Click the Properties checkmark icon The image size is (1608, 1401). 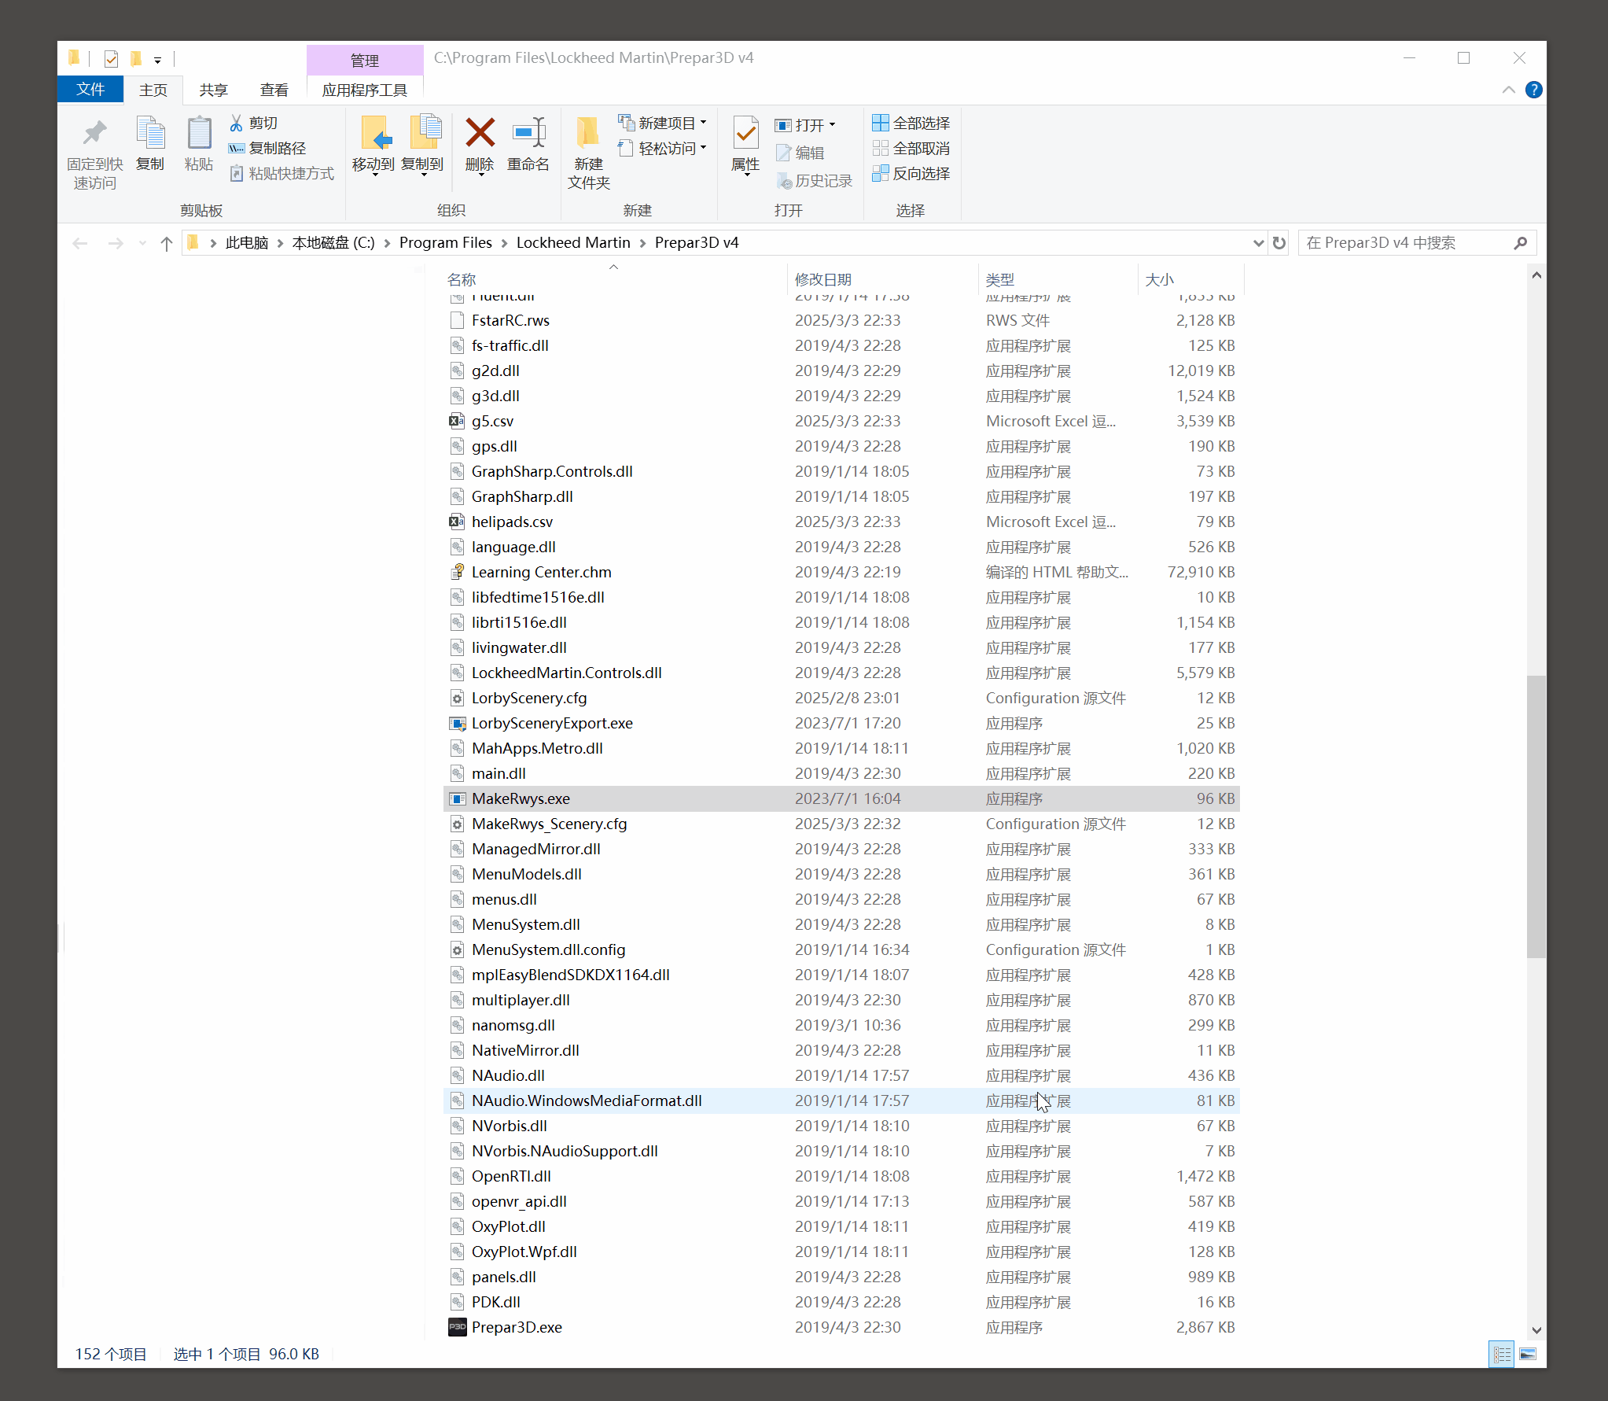[745, 133]
